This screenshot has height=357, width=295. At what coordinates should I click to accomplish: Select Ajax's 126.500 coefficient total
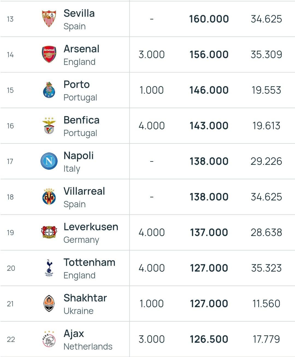[209, 339]
